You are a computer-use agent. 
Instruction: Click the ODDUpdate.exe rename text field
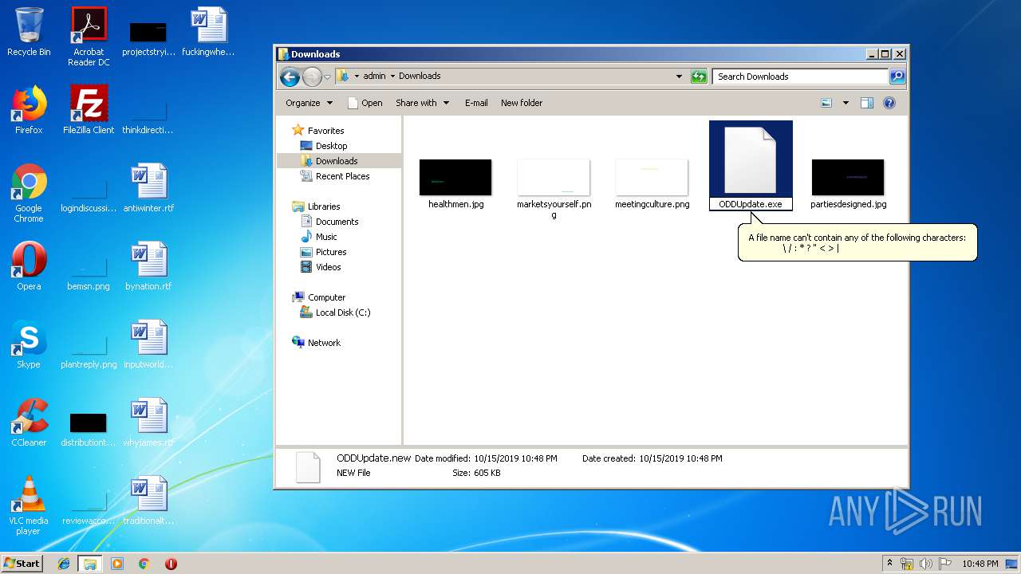[x=751, y=204]
